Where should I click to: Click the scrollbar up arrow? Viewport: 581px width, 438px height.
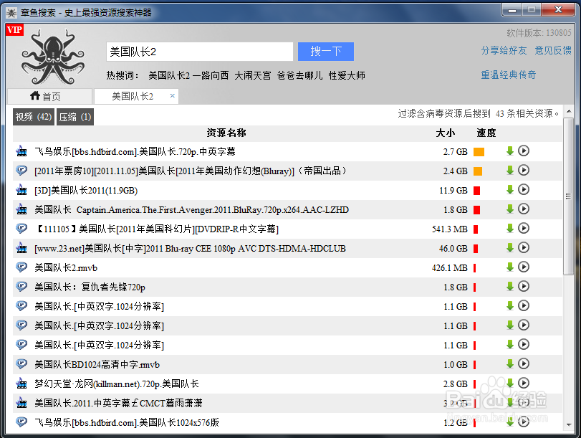[568, 112]
